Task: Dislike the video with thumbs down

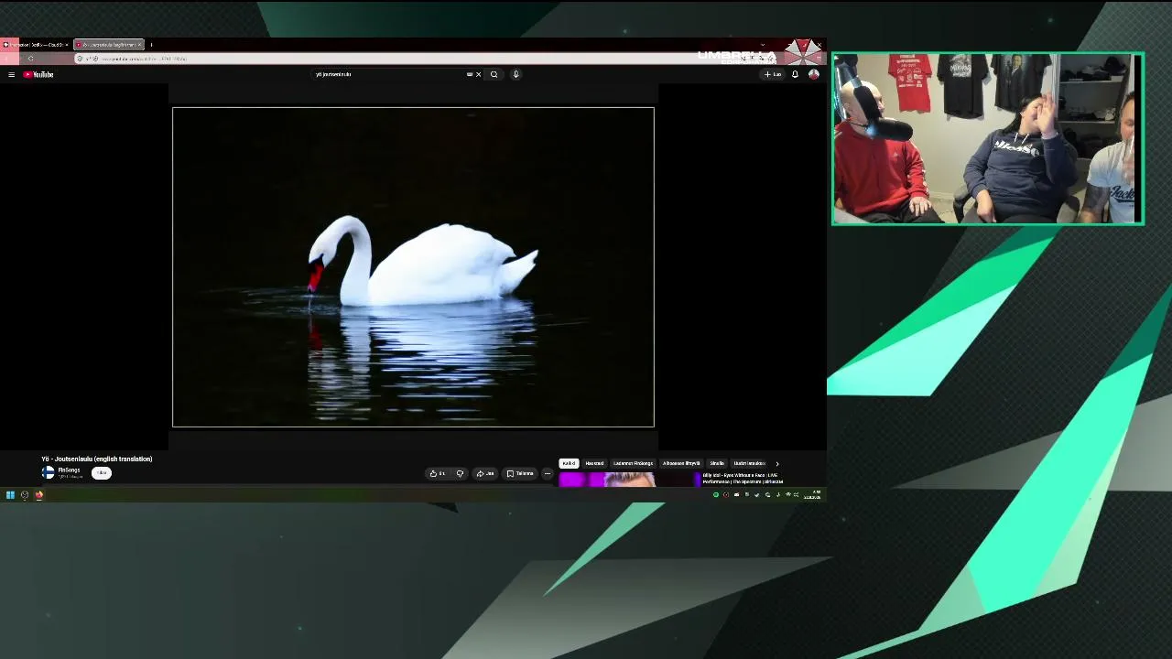Action: (x=460, y=474)
